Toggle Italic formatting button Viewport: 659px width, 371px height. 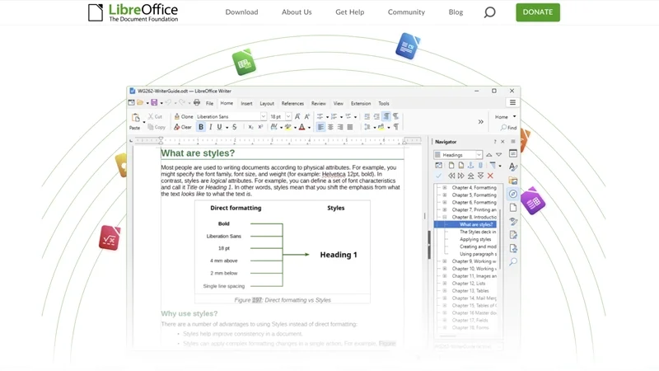click(211, 127)
